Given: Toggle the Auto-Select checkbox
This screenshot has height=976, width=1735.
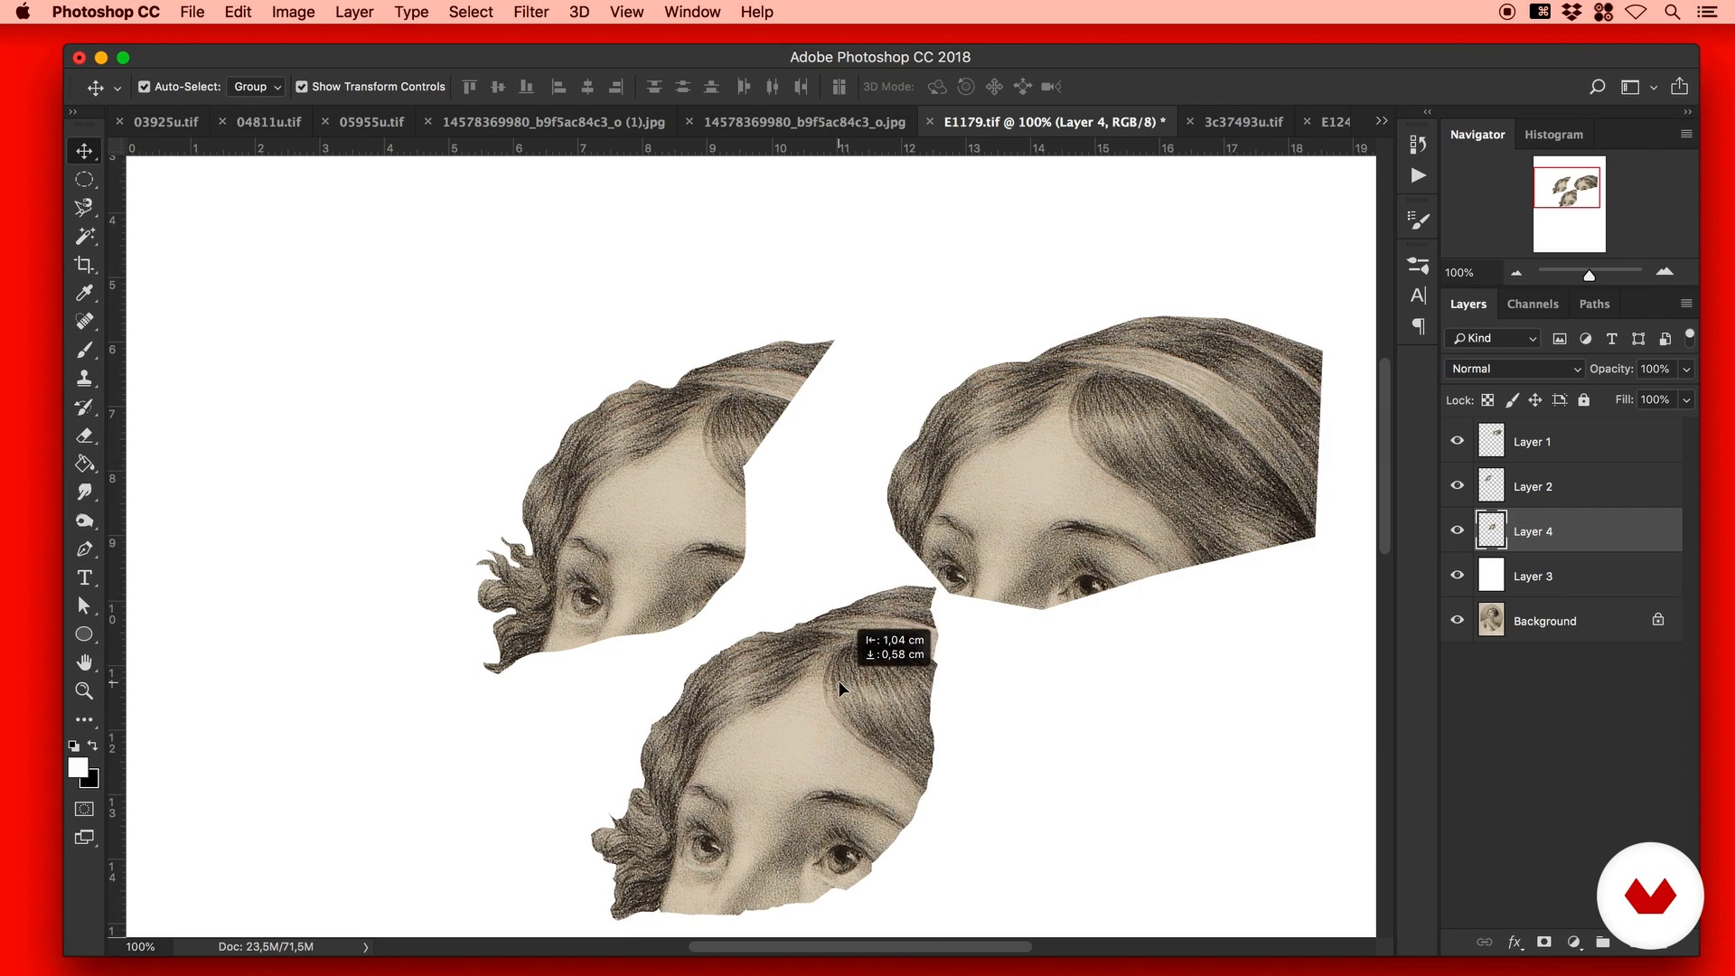Looking at the screenshot, I should 144,87.
